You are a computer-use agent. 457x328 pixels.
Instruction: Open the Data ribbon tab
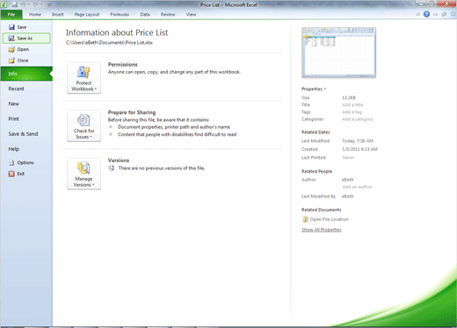pyautogui.click(x=145, y=14)
